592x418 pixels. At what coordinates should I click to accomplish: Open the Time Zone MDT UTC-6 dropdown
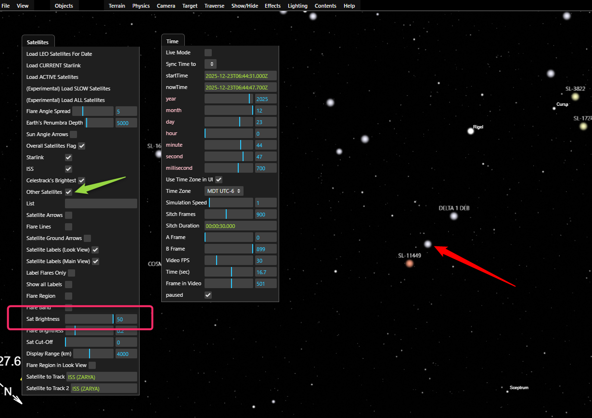point(224,191)
